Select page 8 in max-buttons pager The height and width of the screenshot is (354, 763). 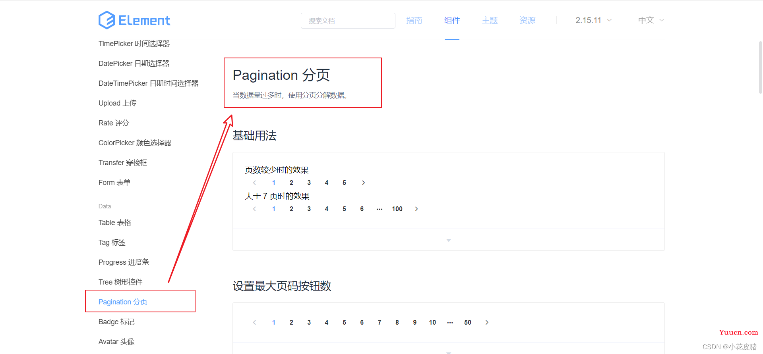pyautogui.click(x=397, y=322)
